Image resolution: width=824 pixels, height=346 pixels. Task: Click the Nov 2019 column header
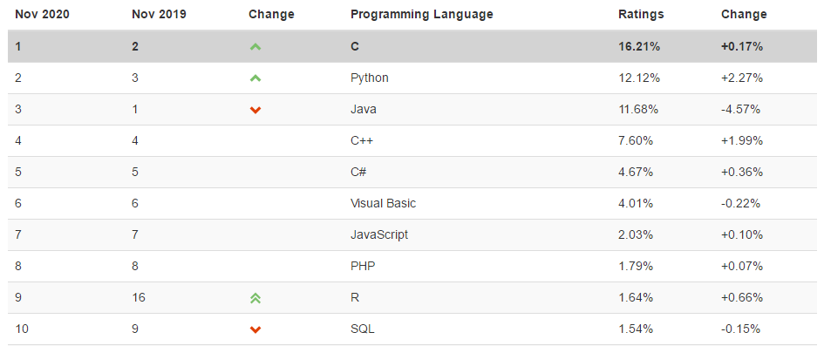(159, 15)
